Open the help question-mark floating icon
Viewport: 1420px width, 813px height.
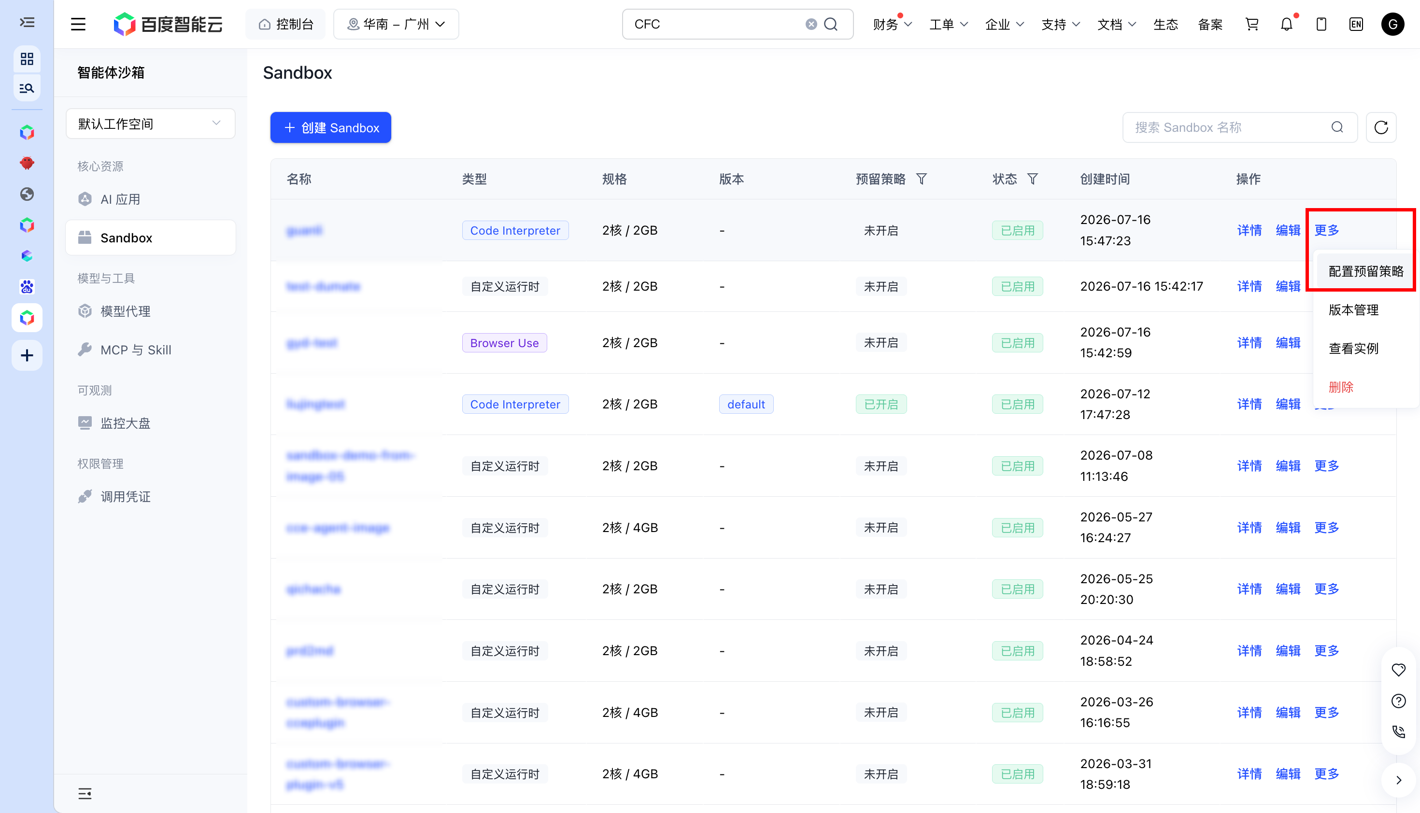click(1398, 701)
